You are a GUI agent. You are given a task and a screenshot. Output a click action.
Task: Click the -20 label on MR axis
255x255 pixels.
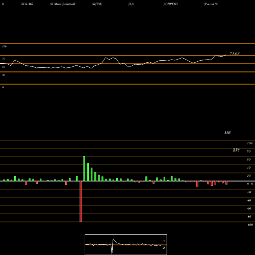(249, 192)
